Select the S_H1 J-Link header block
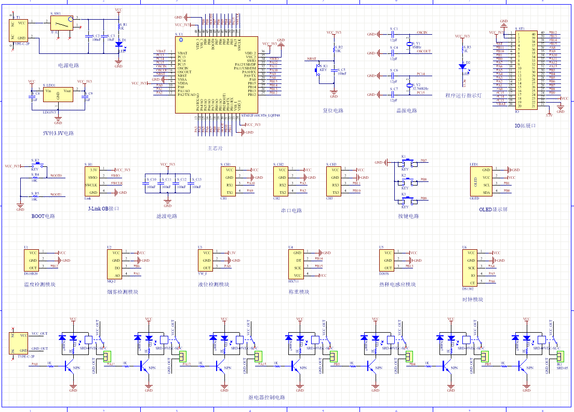Viewport: 574px width, 412px height. point(92,181)
